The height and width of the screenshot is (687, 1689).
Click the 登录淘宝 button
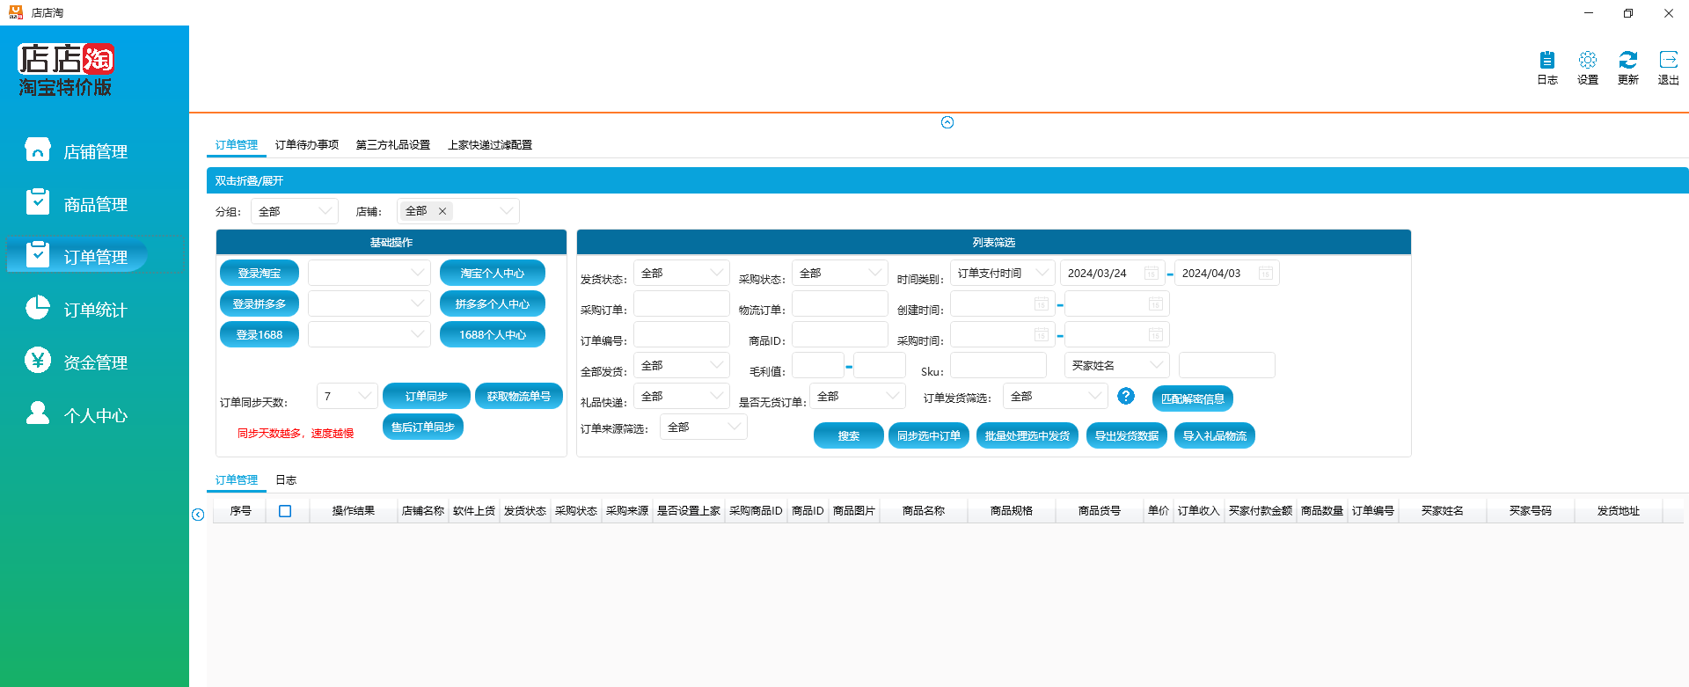tap(260, 273)
